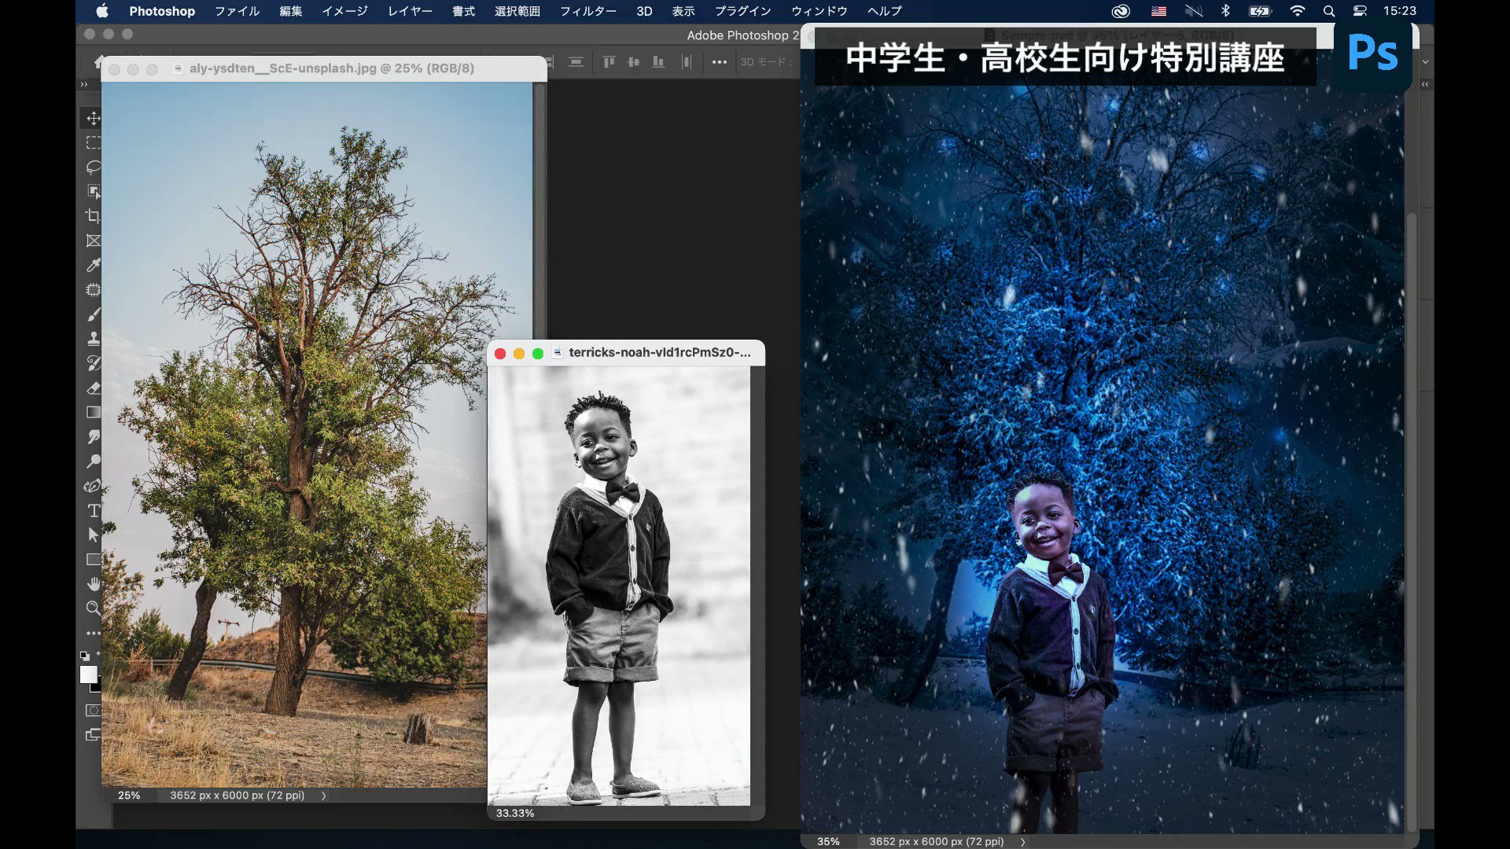Screen dimensions: 1510x849
Task: Open the options bar more options ellipsis
Action: (719, 61)
